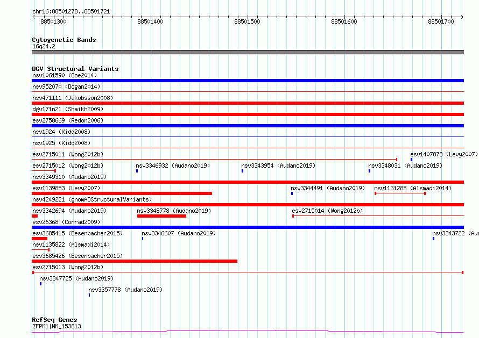479x338 pixels.
Task: Select nsv3343954 (Audano2019) label
Action: [x=278, y=166]
